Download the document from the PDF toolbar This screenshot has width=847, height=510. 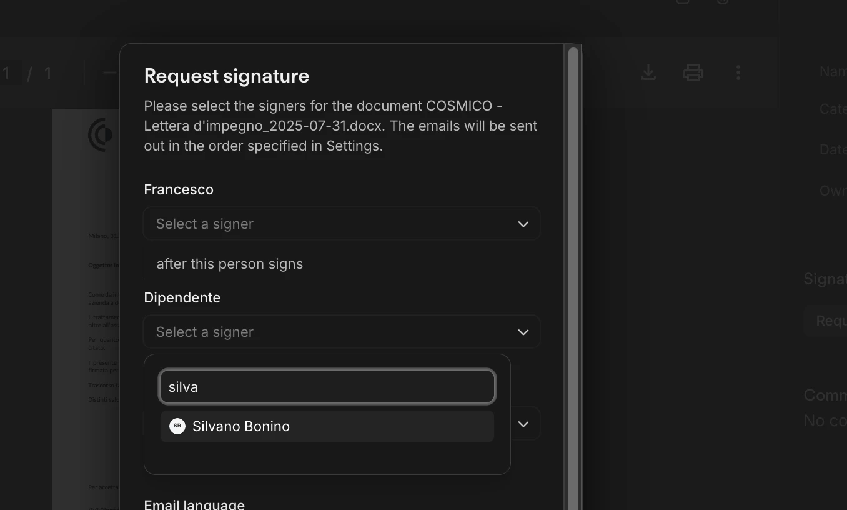648,72
